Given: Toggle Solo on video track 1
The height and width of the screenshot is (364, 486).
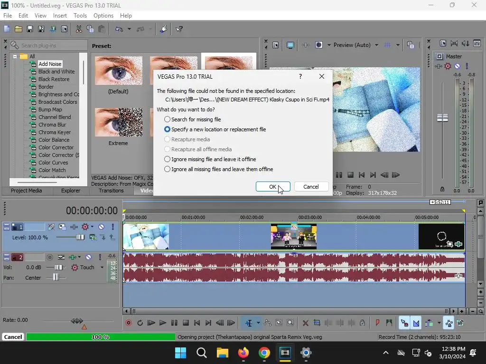Looking at the screenshot, I should [113, 227].
